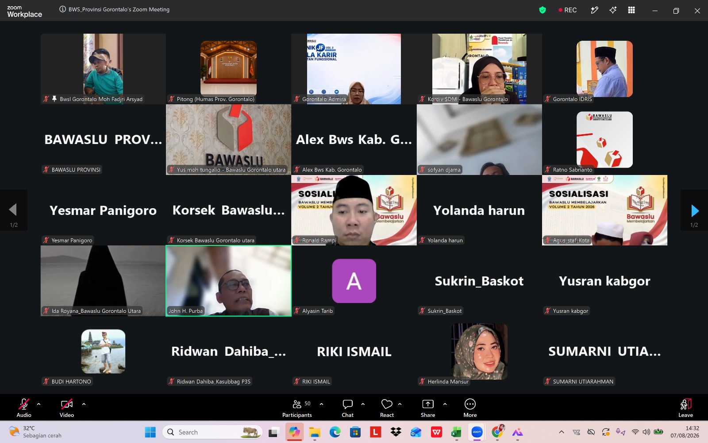
Task: Select Gorontalo IDRIS participant tile
Action: tap(604, 69)
